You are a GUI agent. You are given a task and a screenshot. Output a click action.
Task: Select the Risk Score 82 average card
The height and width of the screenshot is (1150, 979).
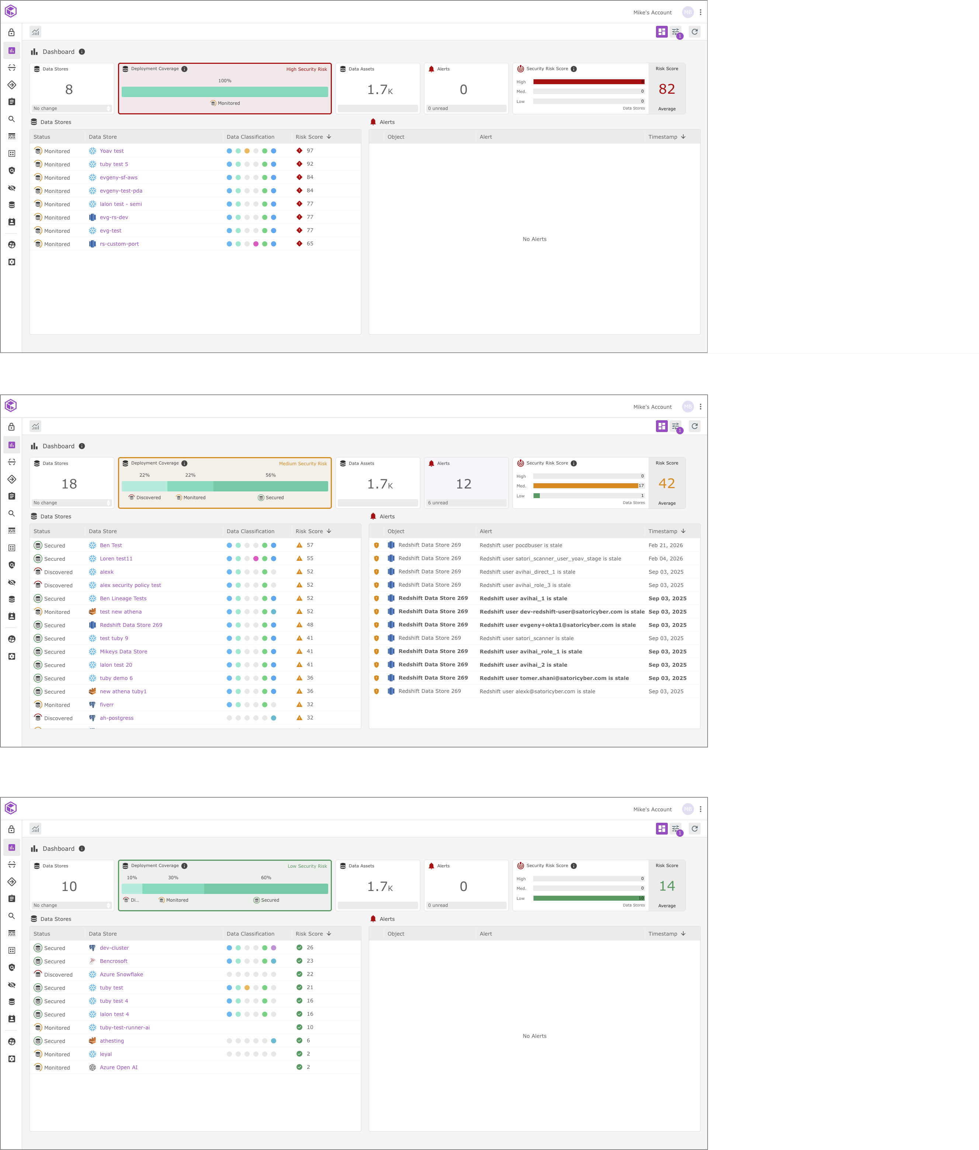[667, 89]
